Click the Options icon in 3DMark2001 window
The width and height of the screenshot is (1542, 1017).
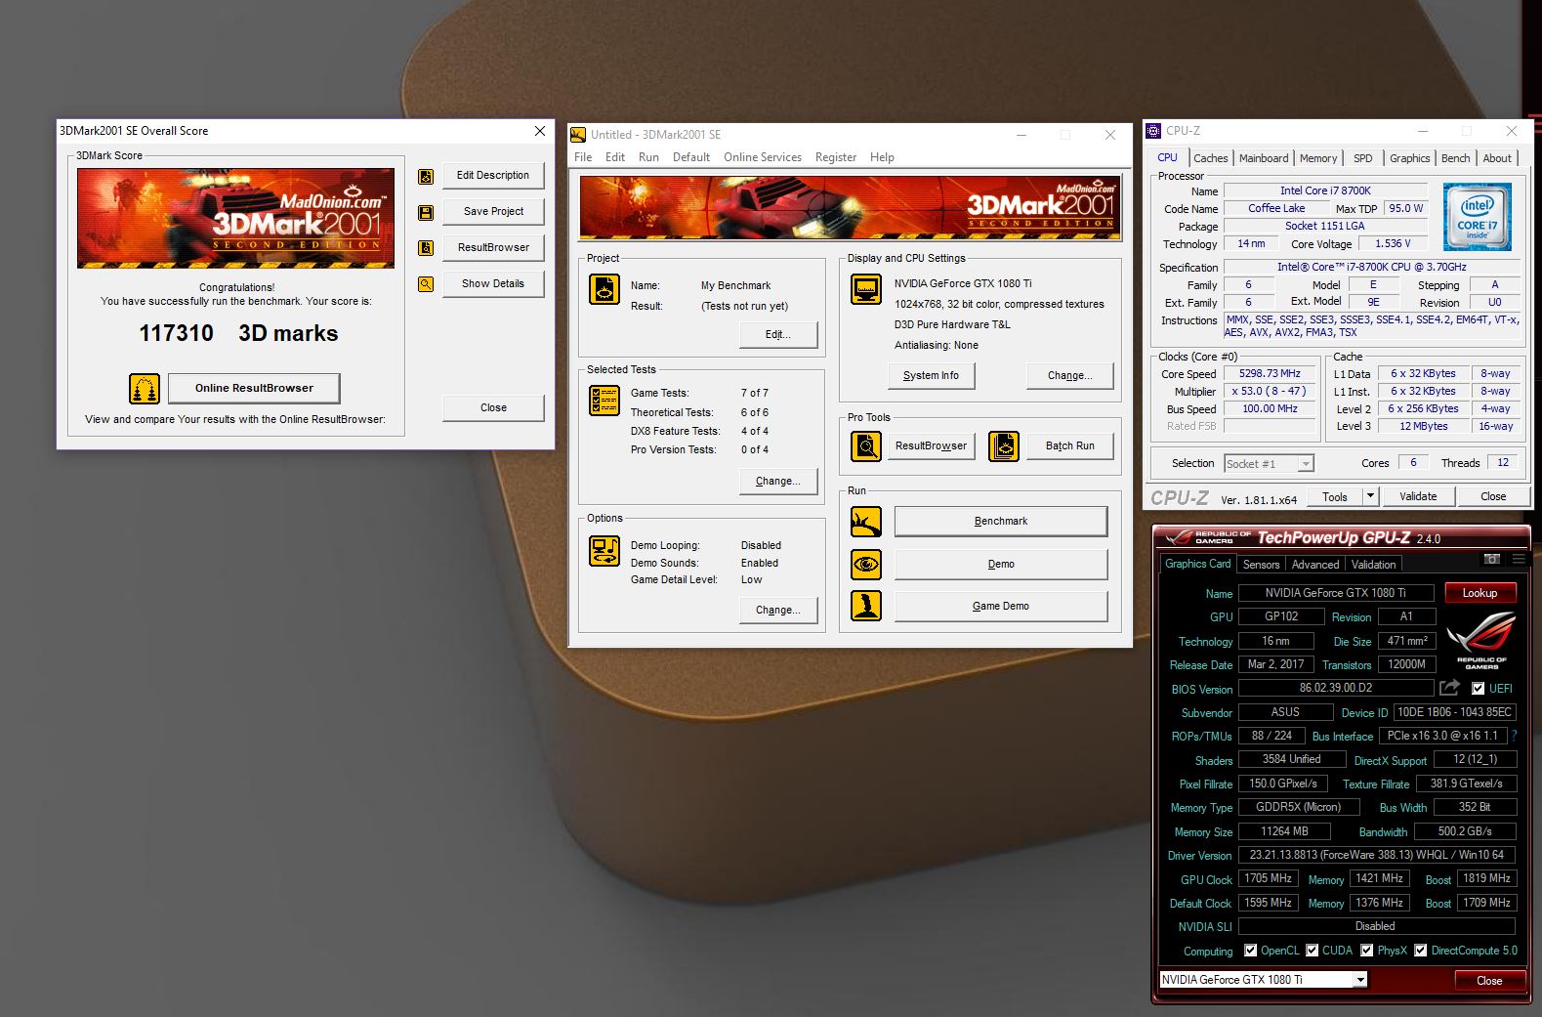(x=604, y=551)
